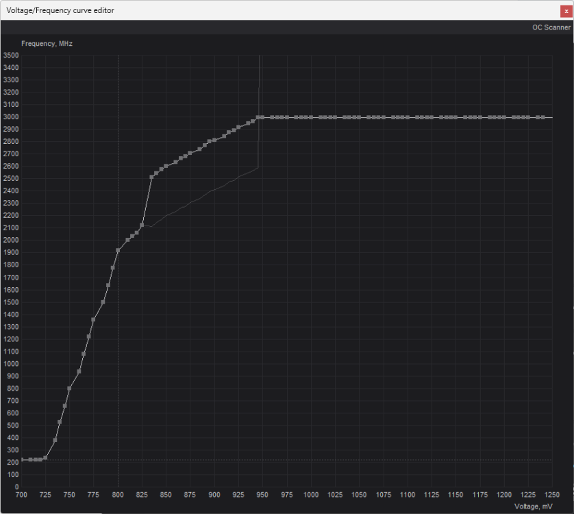Screen dimensions: 574x514
Task: Click the curve point at 2000 MHz
Action: pyautogui.click(x=127, y=240)
